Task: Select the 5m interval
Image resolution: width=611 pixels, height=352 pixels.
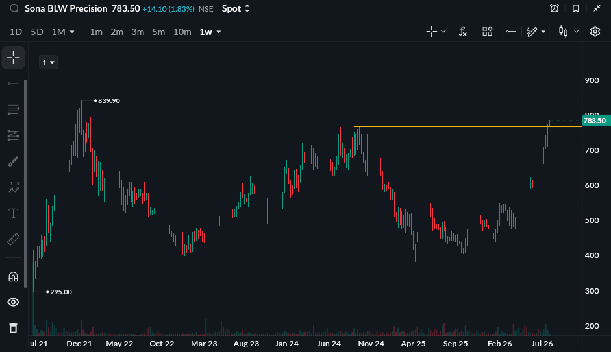Action: (x=158, y=32)
